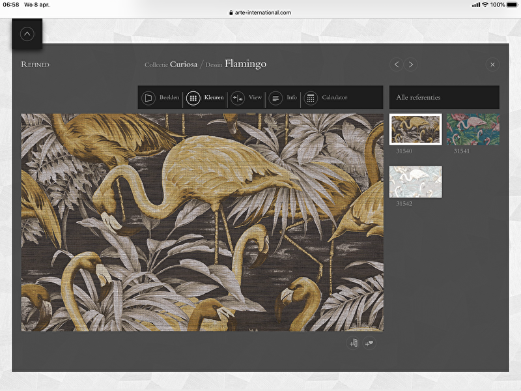
Task: Select the pink teal thumbnail 31541
Action: pos(473,129)
